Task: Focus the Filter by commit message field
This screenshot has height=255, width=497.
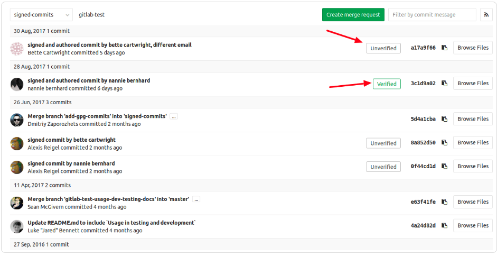Action: (432, 15)
